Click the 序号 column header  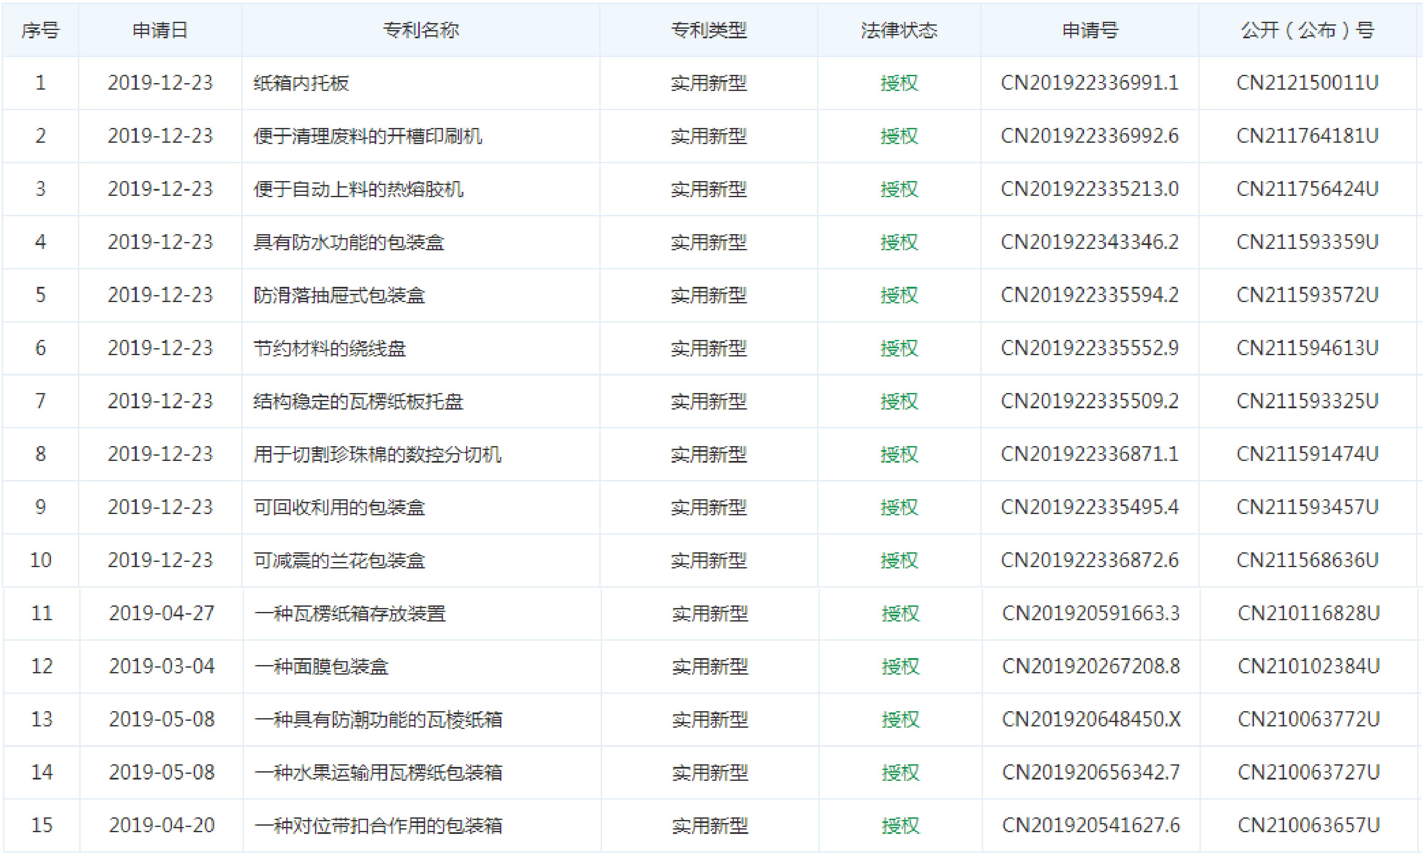tap(40, 30)
